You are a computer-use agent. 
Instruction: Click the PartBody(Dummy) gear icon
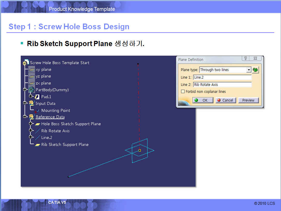point(32,90)
